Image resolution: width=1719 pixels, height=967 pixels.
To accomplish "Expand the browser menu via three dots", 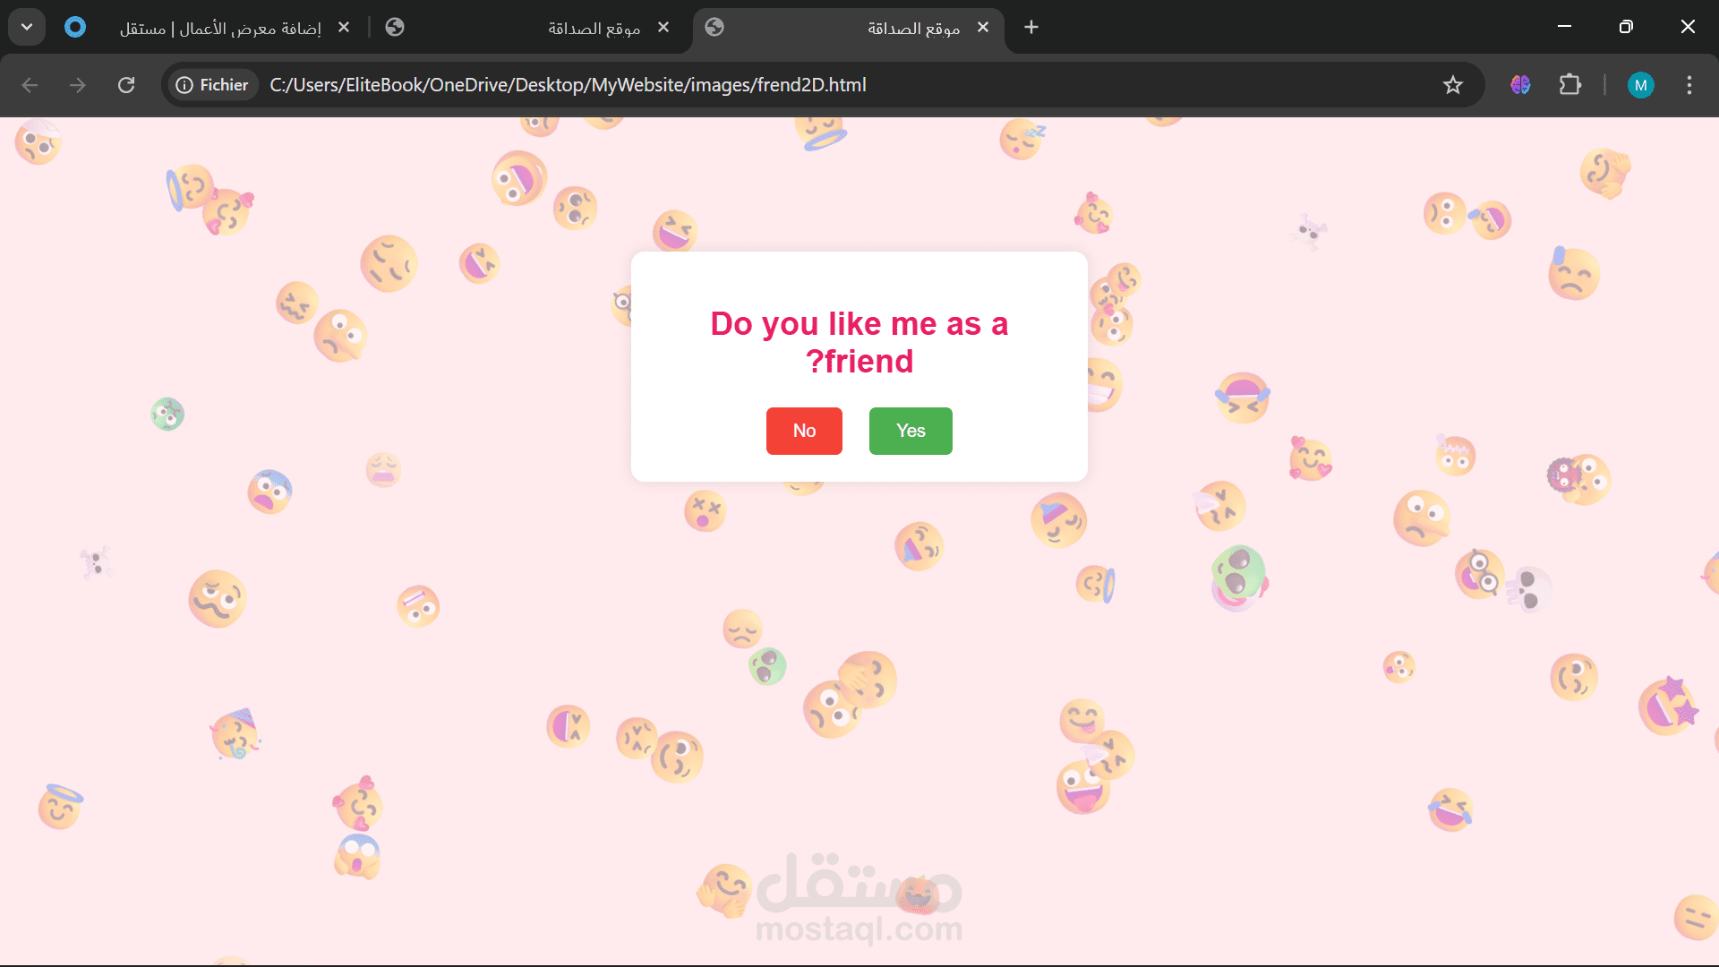I will [1689, 85].
